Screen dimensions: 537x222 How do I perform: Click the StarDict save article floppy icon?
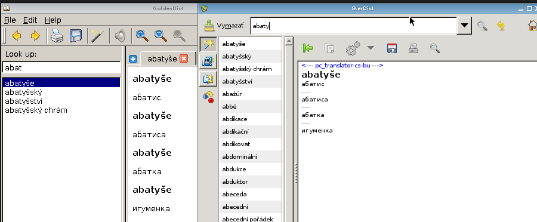point(392,48)
